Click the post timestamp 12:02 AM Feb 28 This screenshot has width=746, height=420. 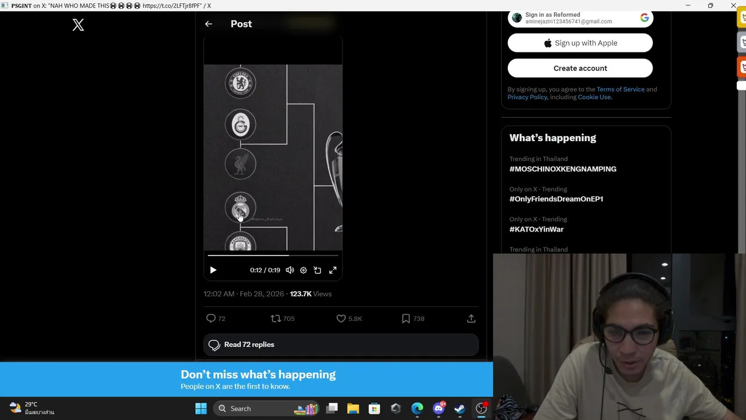(x=244, y=294)
